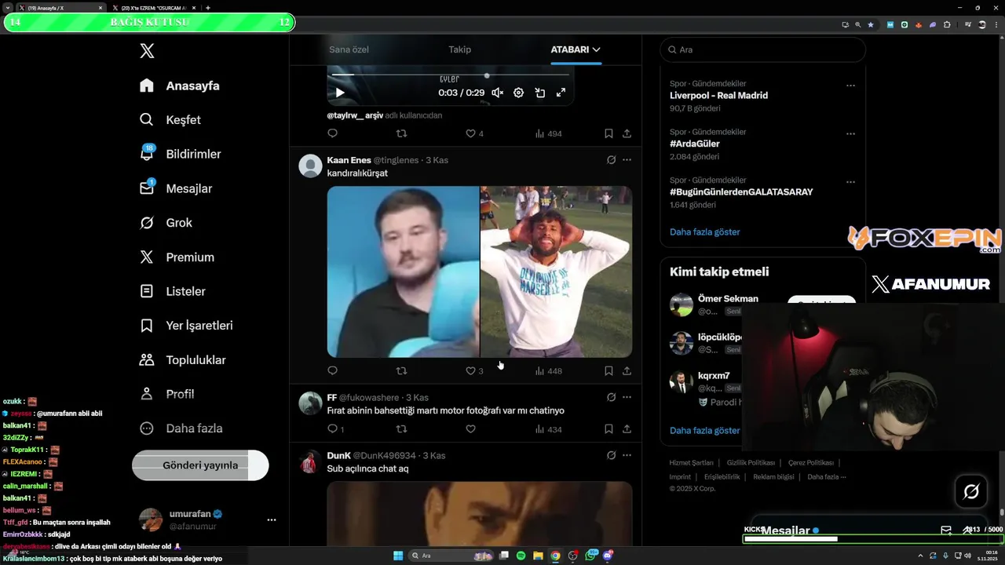1005x565 pixels.
Task: Open more options on DunK post
Action: coord(627,455)
